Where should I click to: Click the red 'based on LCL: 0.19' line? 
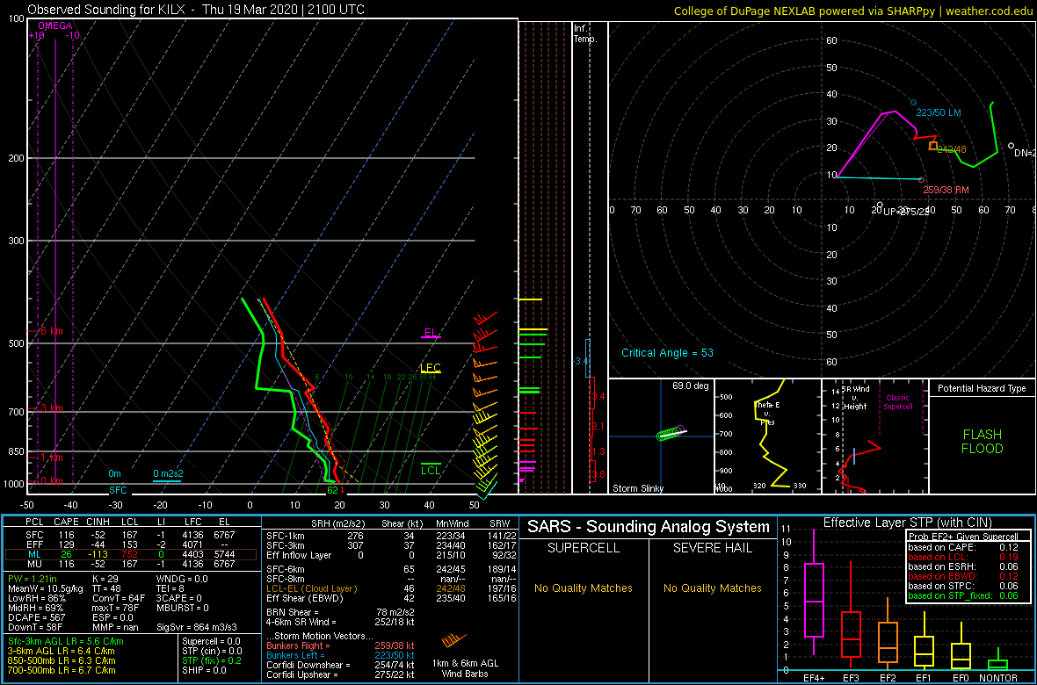965,557
